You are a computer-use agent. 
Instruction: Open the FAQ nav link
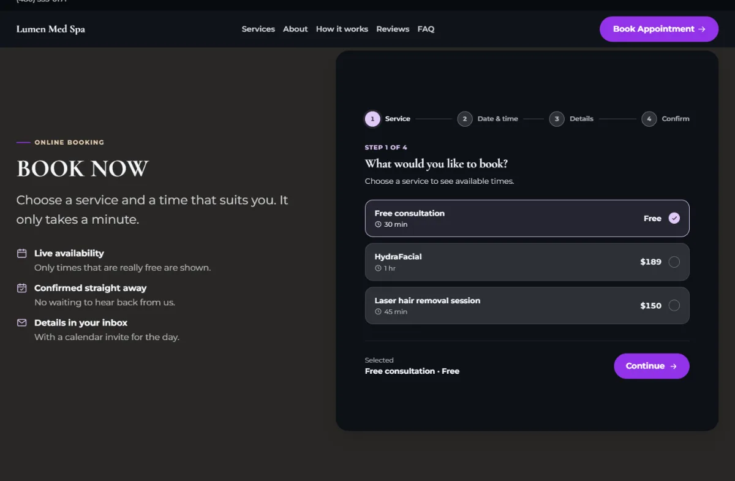click(426, 29)
